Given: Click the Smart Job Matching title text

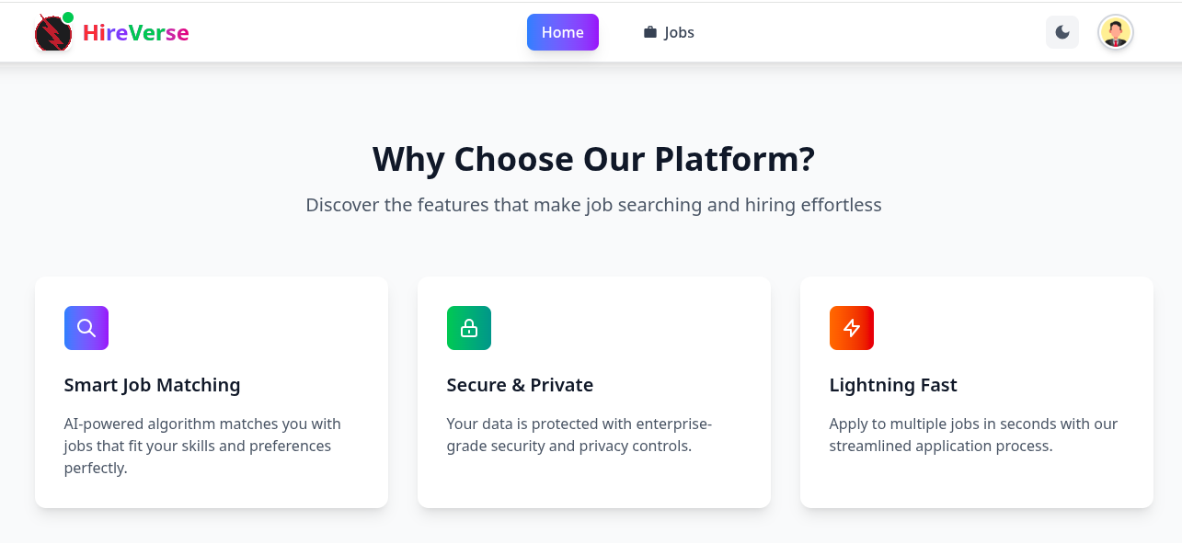Looking at the screenshot, I should pos(152,385).
